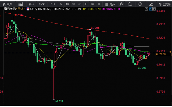Image resolution: width=172 pixels, height=107 pixels.
Task: Click the 0.6741 low price label
Action: (x=59, y=101)
